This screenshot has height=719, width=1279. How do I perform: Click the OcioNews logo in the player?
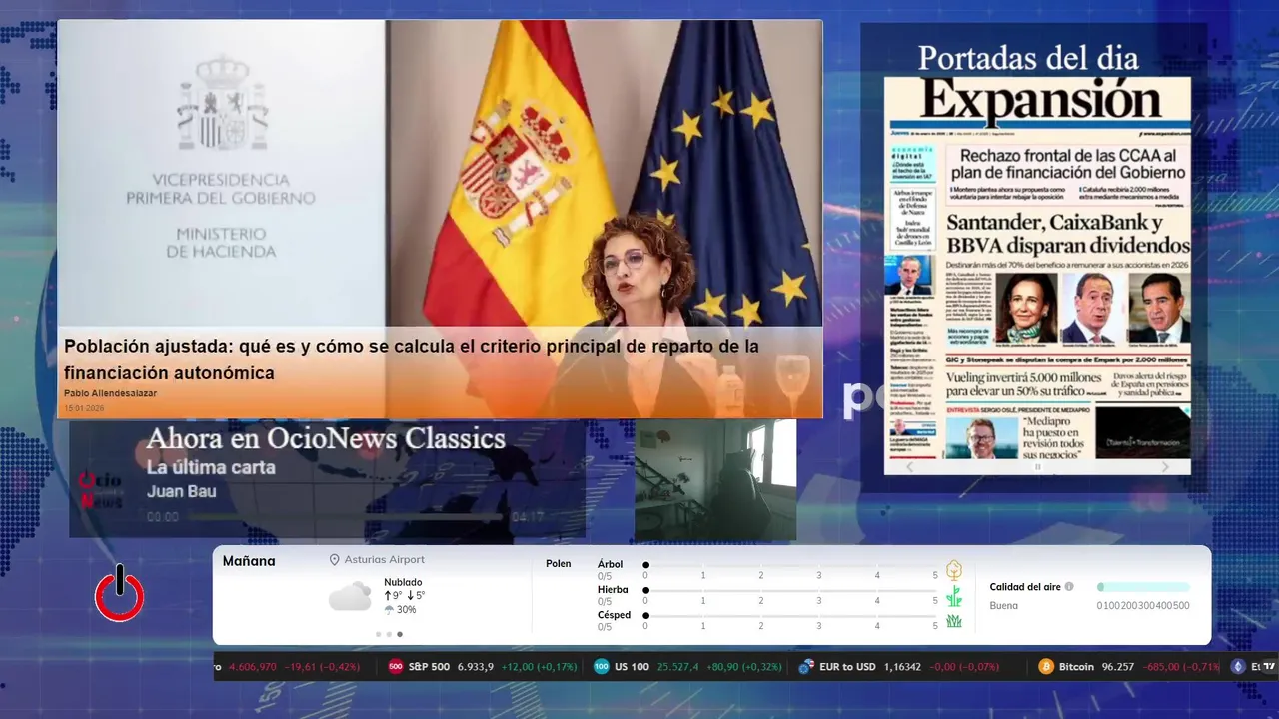click(100, 489)
